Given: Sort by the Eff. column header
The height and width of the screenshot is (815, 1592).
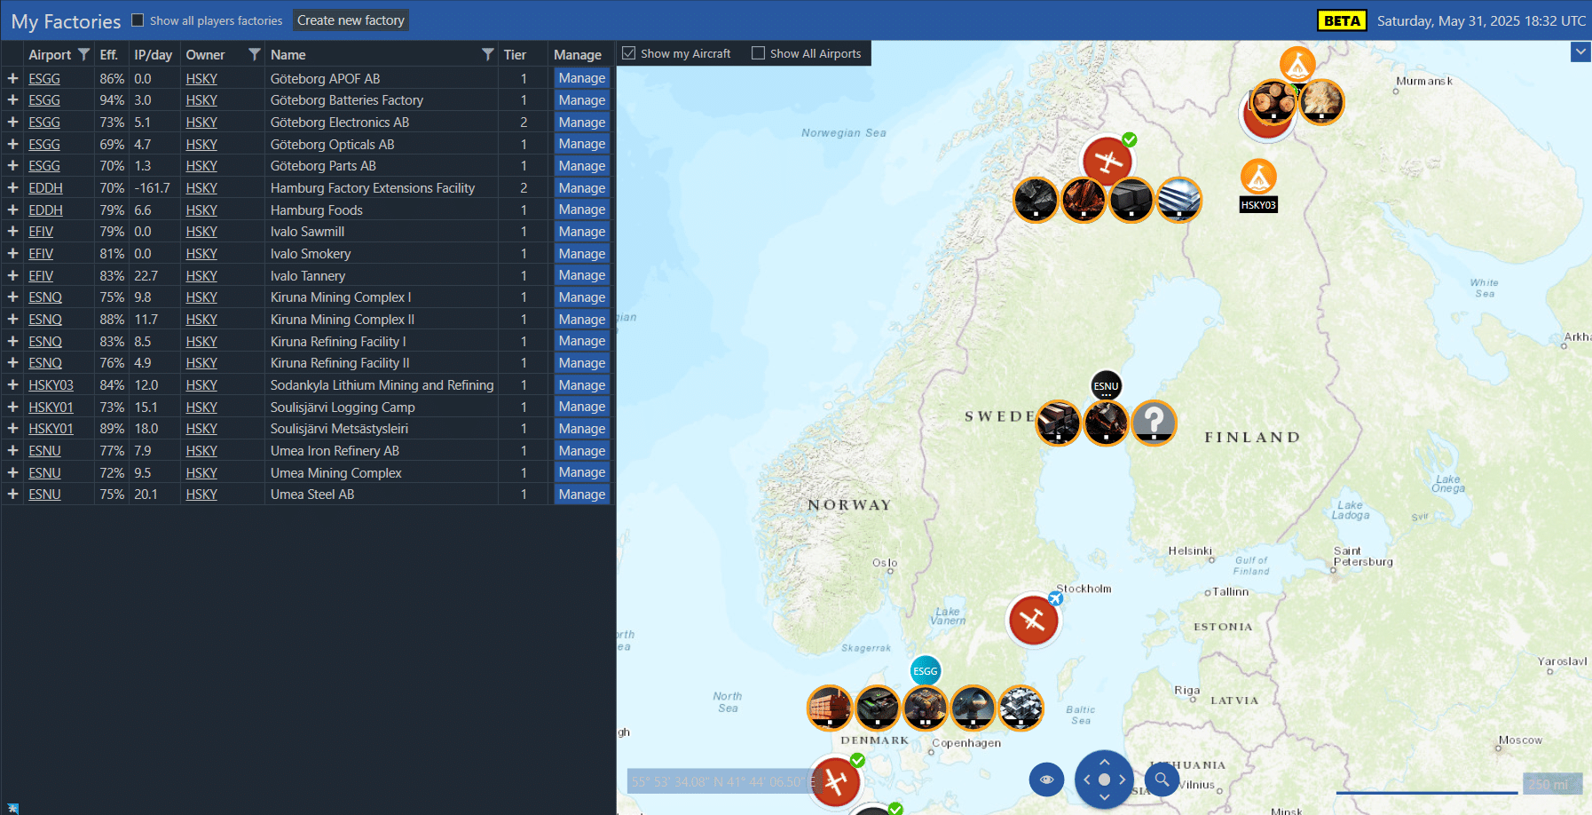Looking at the screenshot, I should pos(109,54).
